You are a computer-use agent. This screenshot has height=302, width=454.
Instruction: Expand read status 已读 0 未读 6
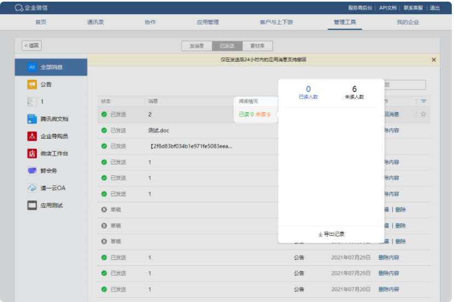pos(255,115)
